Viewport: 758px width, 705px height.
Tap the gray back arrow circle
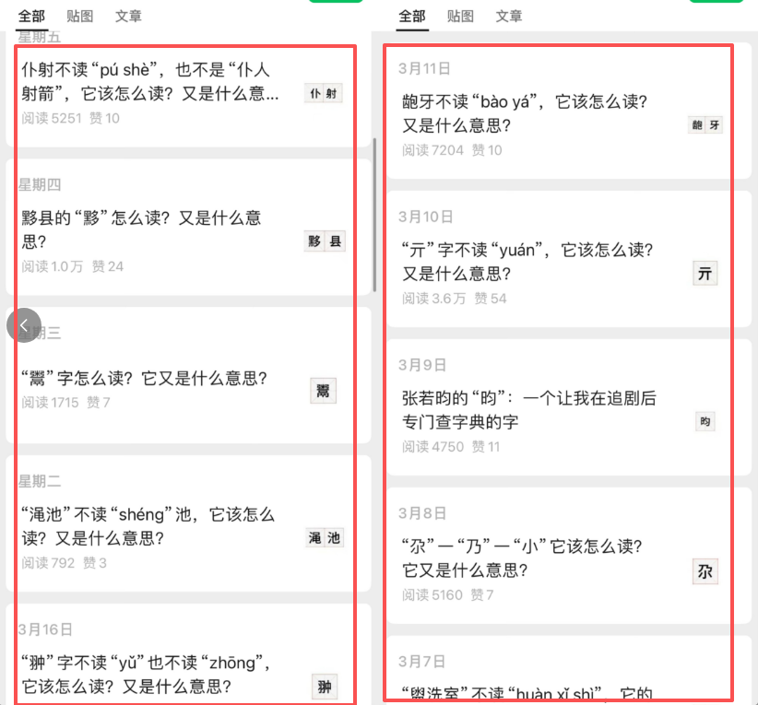[24, 325]
